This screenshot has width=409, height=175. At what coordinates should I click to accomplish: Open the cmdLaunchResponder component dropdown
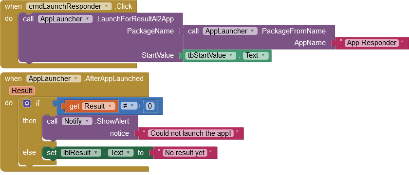pos(69,6)
